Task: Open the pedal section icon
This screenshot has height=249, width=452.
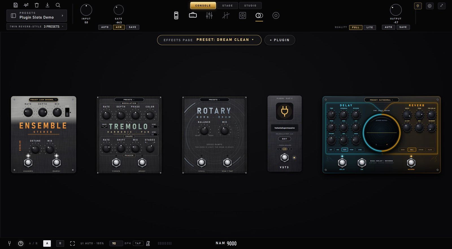Action: tap(176, 16)
